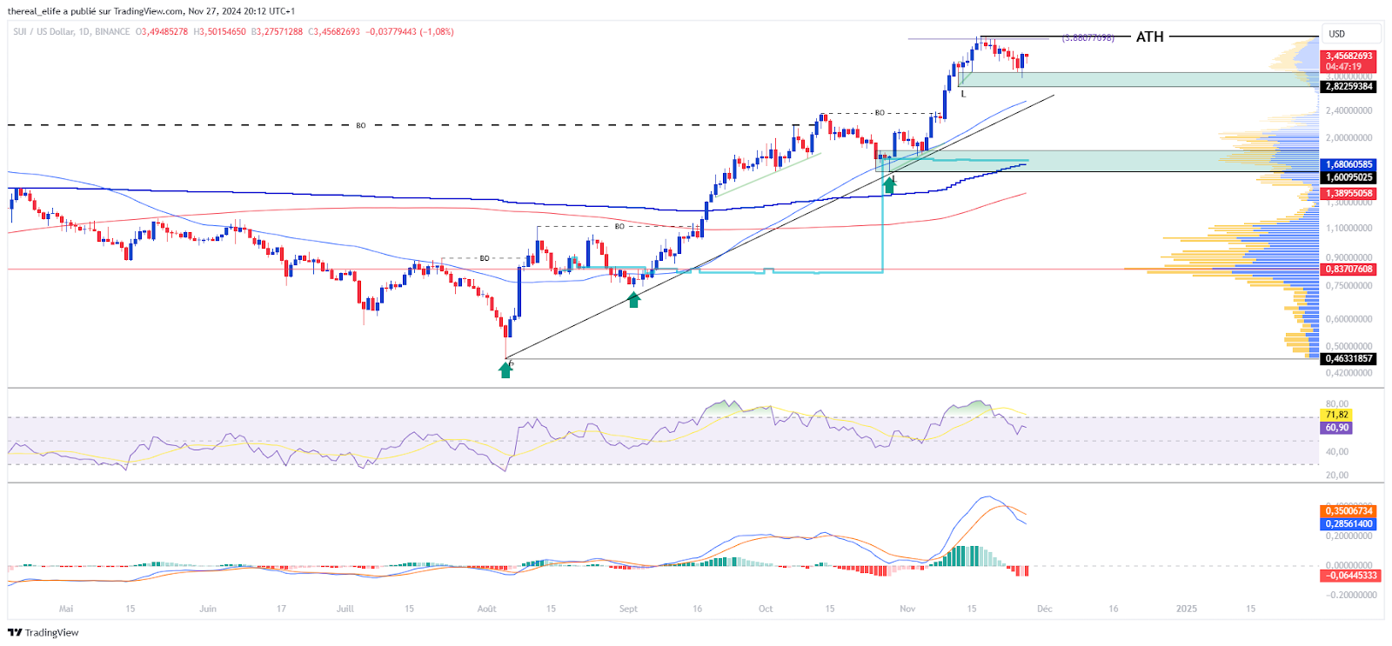Click the publication line mentioning thereal_elife
The width and height of the screenshot is (1392, 646).
click(151, 11)
